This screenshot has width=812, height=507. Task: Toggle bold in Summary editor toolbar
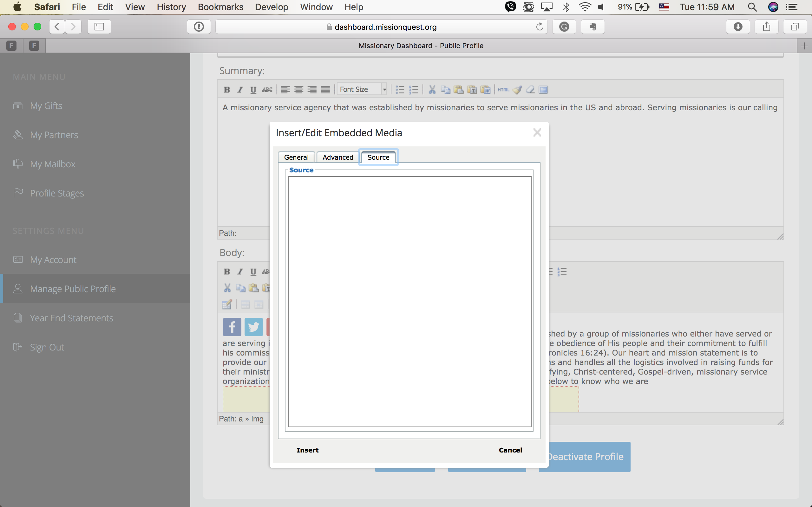227,90
